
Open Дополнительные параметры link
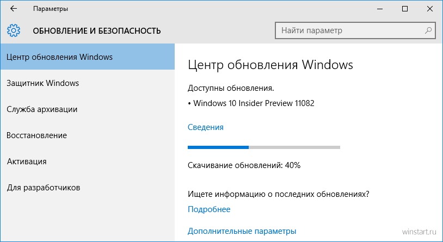(x=242, y=231)
